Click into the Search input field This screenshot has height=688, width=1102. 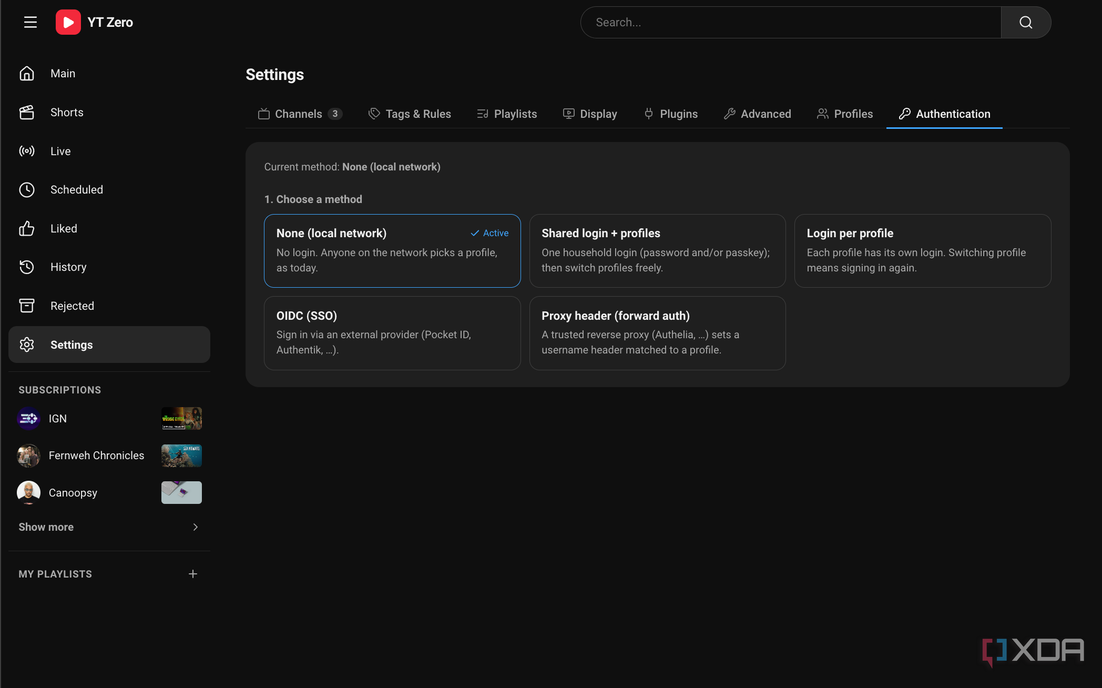pyautogui.click(x=791, y=22)
